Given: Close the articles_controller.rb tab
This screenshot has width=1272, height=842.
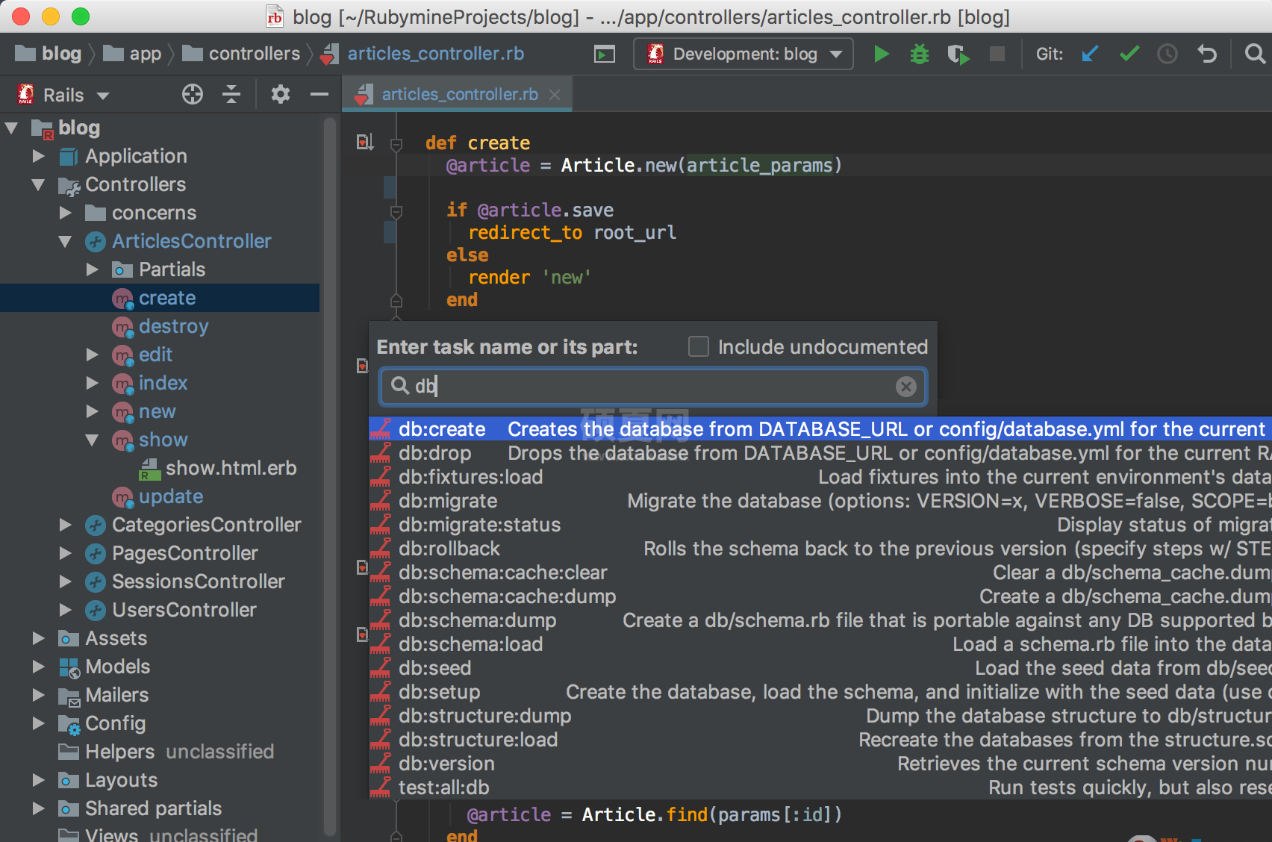Looking at the screenshot, I should [x=555, y=94].
